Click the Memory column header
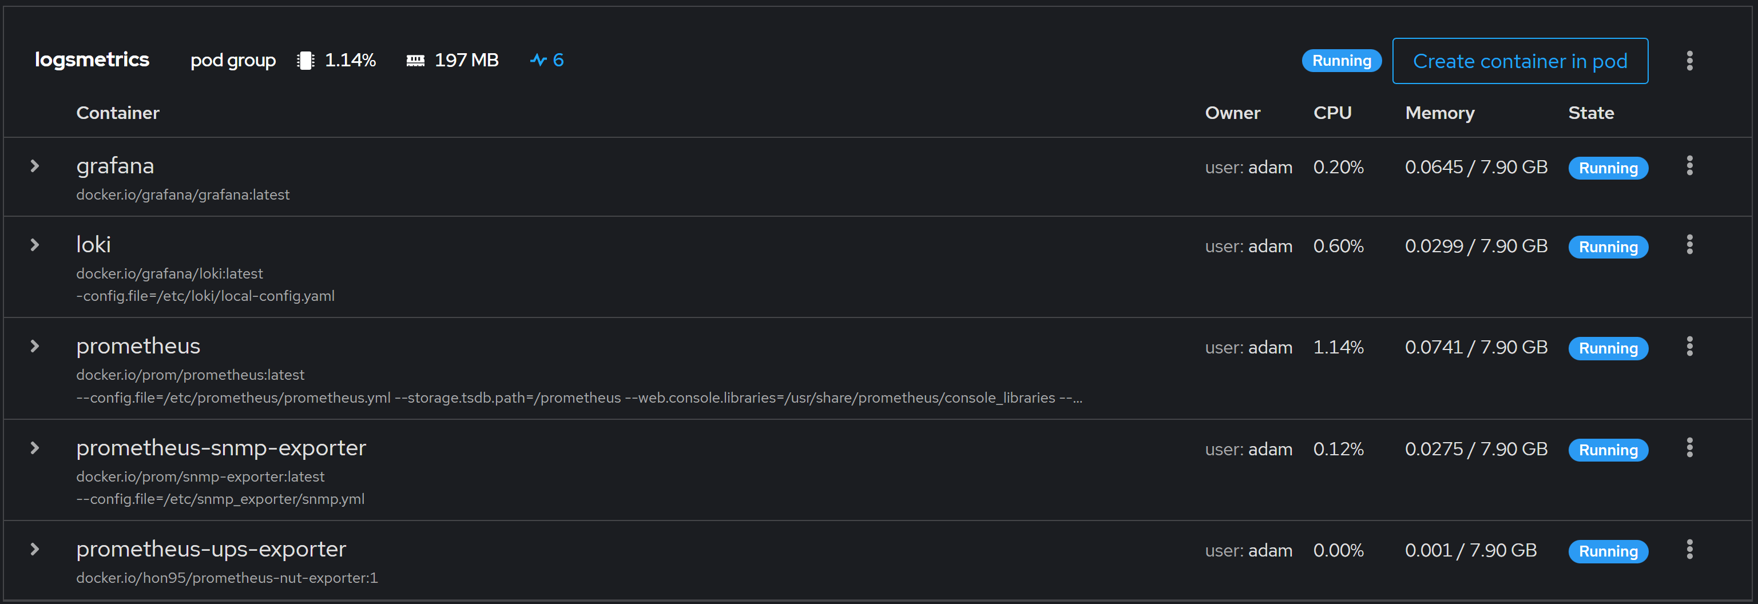Viewport: 1758px width, 604px height. [1439, 113]
